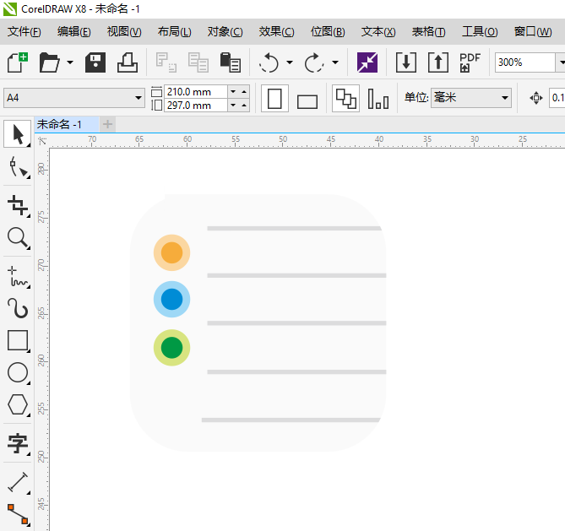Click the orange circle on the canvas
This screenshot has height=531, width=565.
[x=171, y=252]
